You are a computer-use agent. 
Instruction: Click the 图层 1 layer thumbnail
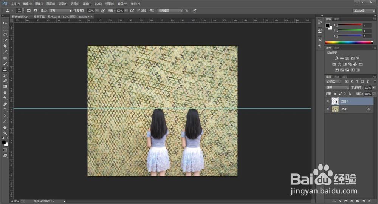click(x=336, y=101)
